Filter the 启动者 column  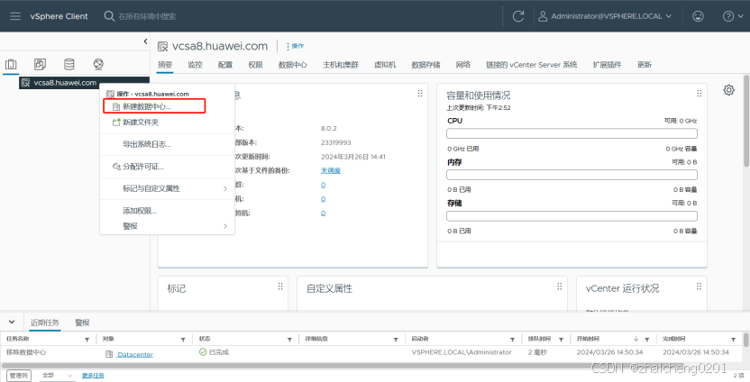pyautogui.click(x=512, y=340)
